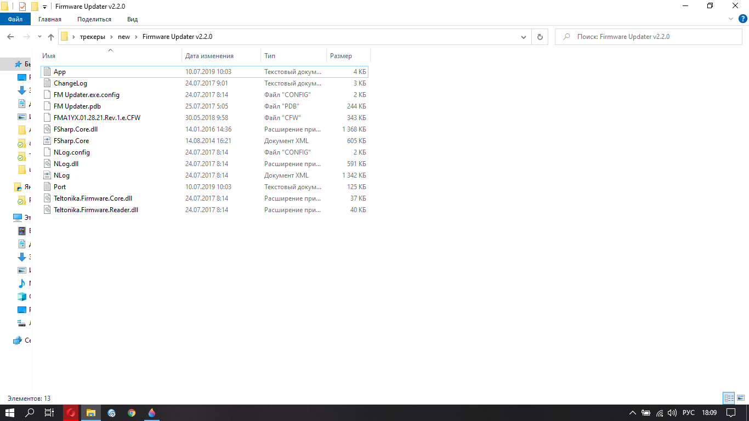Open the recent locations dropdown arrow

click(x=39, y=37)
